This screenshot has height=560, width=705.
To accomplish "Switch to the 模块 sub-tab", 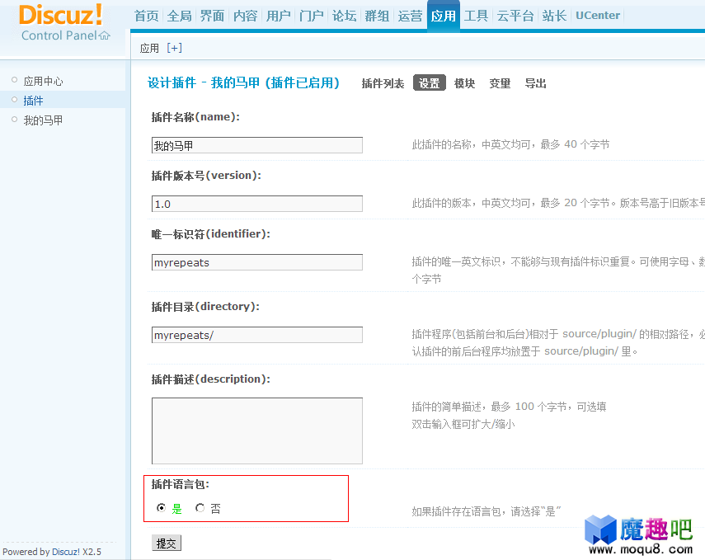I will (x=464, y=83).
